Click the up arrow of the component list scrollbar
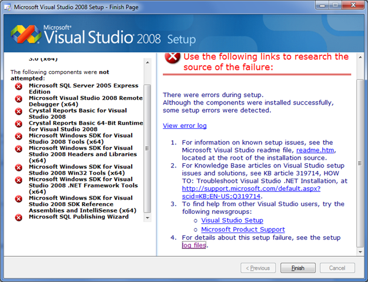The width and height of the screenshot is (368, 282). pos(148,62)
